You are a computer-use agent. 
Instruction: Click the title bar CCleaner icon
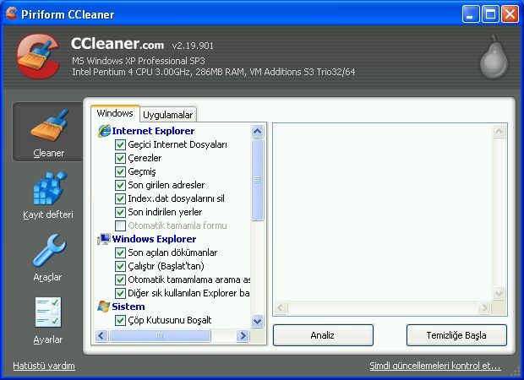[11, 14]
